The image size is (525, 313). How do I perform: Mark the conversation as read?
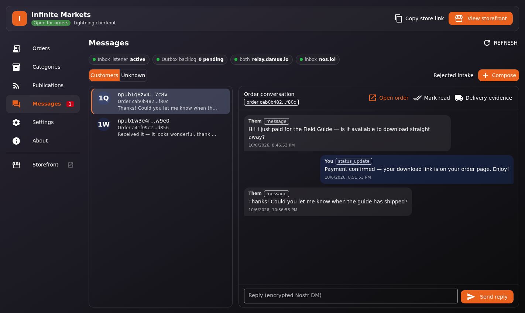click(432, 98)
